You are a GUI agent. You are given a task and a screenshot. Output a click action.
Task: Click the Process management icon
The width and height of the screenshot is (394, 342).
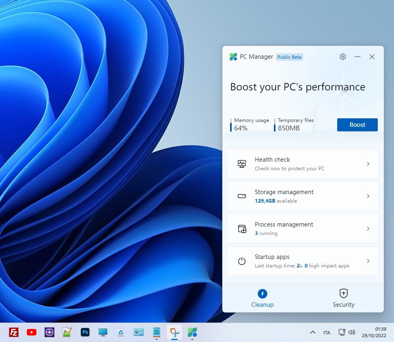(x=242, y=229)
